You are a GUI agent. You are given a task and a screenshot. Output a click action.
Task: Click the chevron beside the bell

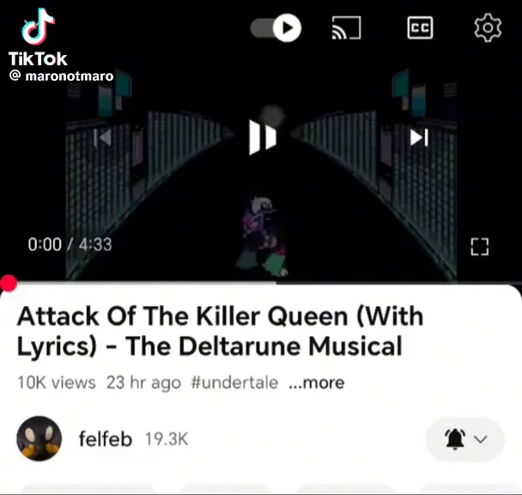tap(481, 439)
